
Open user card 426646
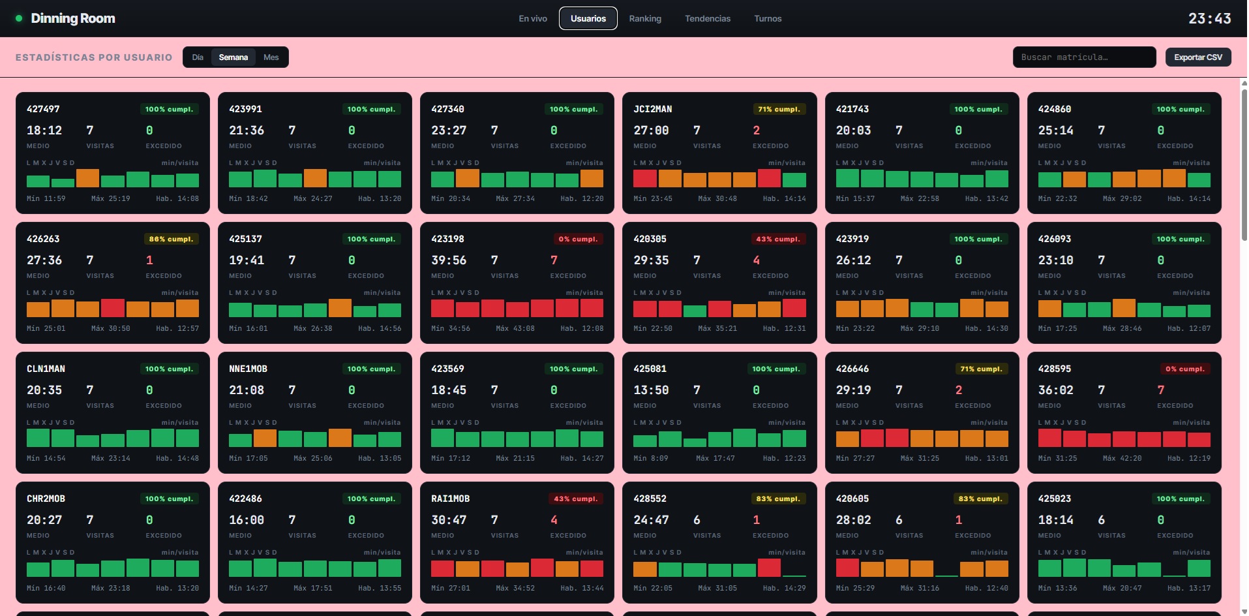click(922, 412)
